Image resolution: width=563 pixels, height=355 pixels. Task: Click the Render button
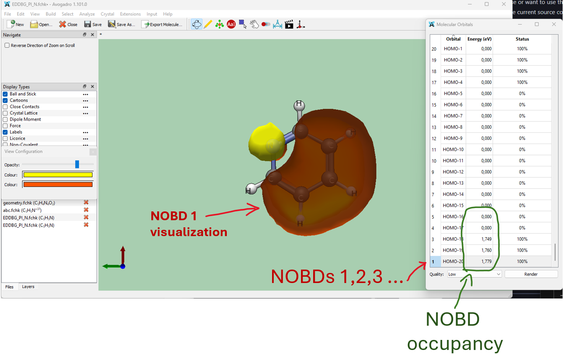point(531,274)
